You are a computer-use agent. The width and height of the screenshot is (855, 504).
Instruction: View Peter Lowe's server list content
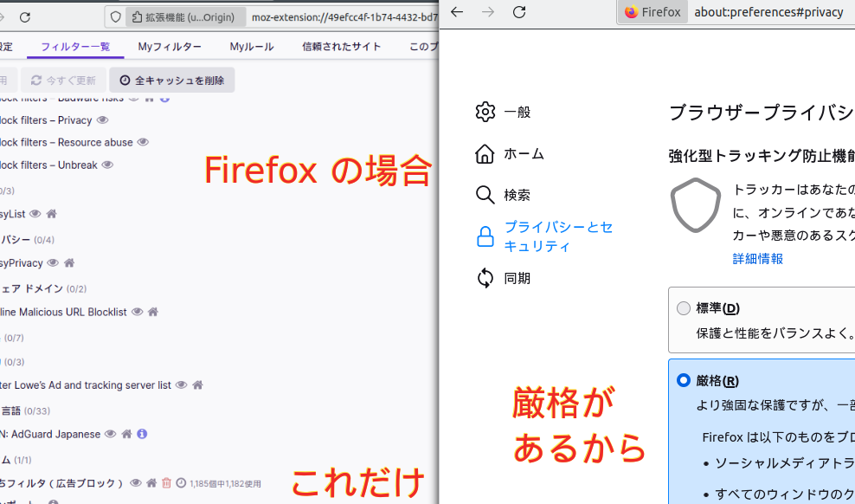point(182,385)
